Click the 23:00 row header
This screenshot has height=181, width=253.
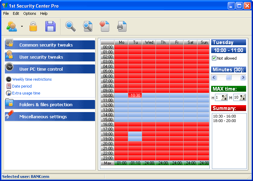(107, 158)
